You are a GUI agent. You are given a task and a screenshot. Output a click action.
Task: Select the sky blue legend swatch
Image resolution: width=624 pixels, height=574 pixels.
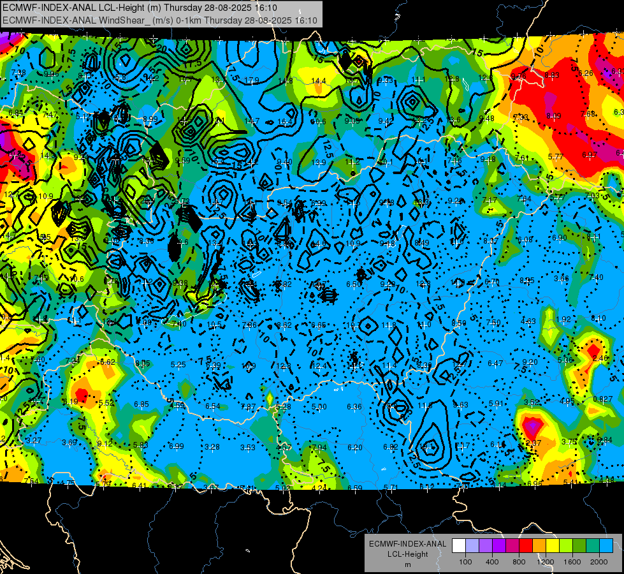[x=606, y=546]
